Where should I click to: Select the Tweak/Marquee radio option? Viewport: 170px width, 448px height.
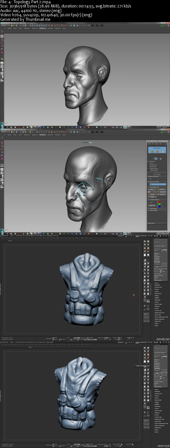coord(152,167)
